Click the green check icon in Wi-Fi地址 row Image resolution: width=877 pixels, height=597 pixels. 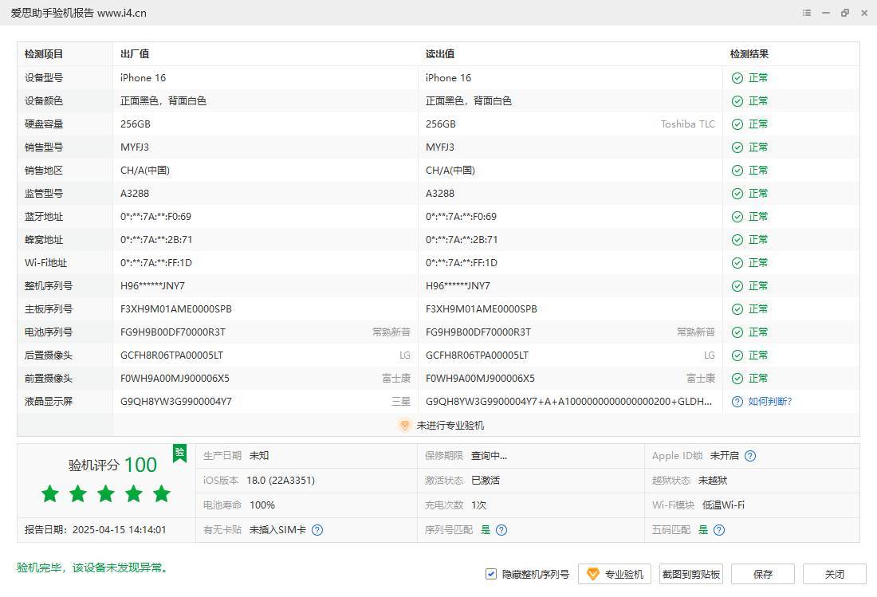tap(737, 263)
